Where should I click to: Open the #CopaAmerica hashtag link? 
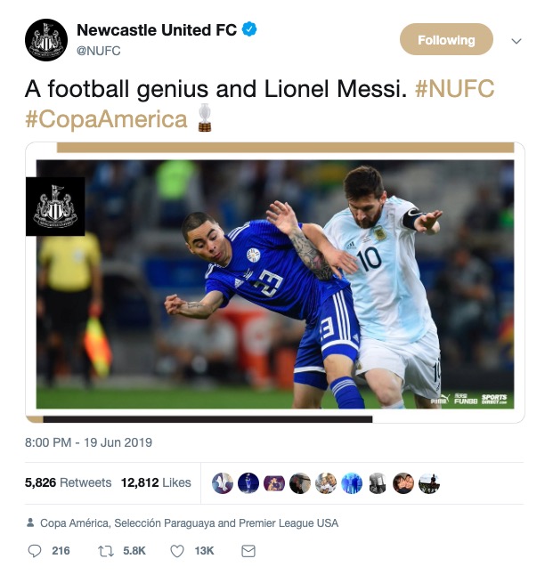tap(107, 119)
